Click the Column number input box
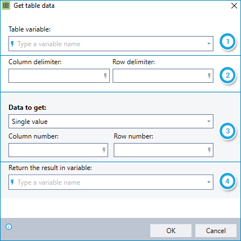Image resolution: width=241 pixels, height=241 pixels. click(x=59, y=150)
